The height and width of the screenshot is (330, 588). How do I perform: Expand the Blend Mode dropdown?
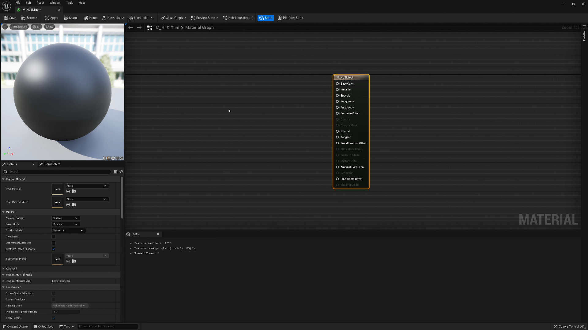(65, 224)
